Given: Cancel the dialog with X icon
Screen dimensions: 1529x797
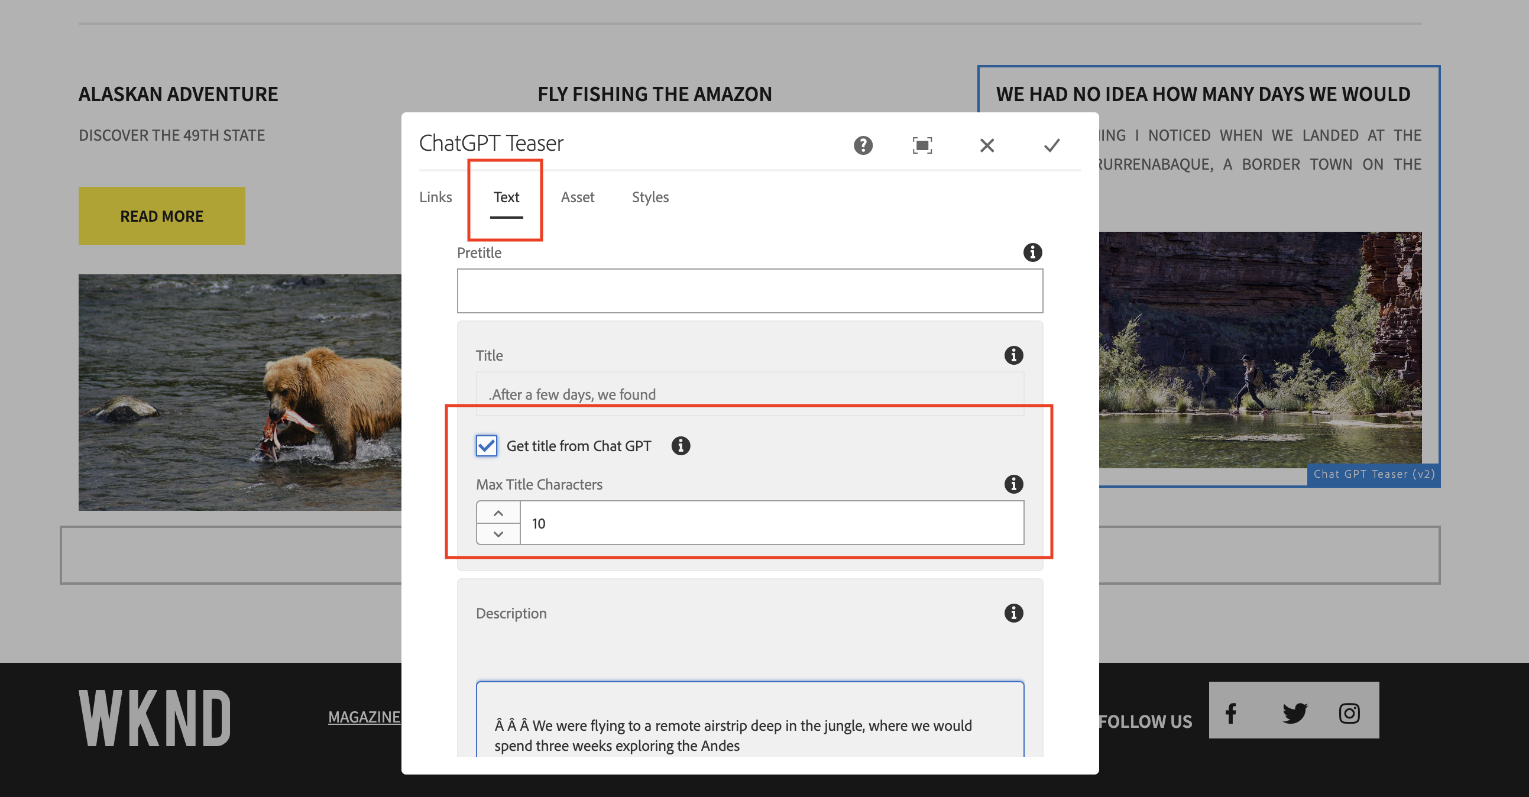Looking at the screenshot, I should [986, 145].
